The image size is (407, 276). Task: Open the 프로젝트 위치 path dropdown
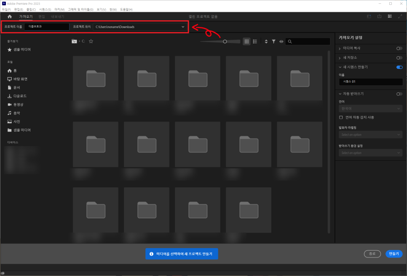point(183,27)
